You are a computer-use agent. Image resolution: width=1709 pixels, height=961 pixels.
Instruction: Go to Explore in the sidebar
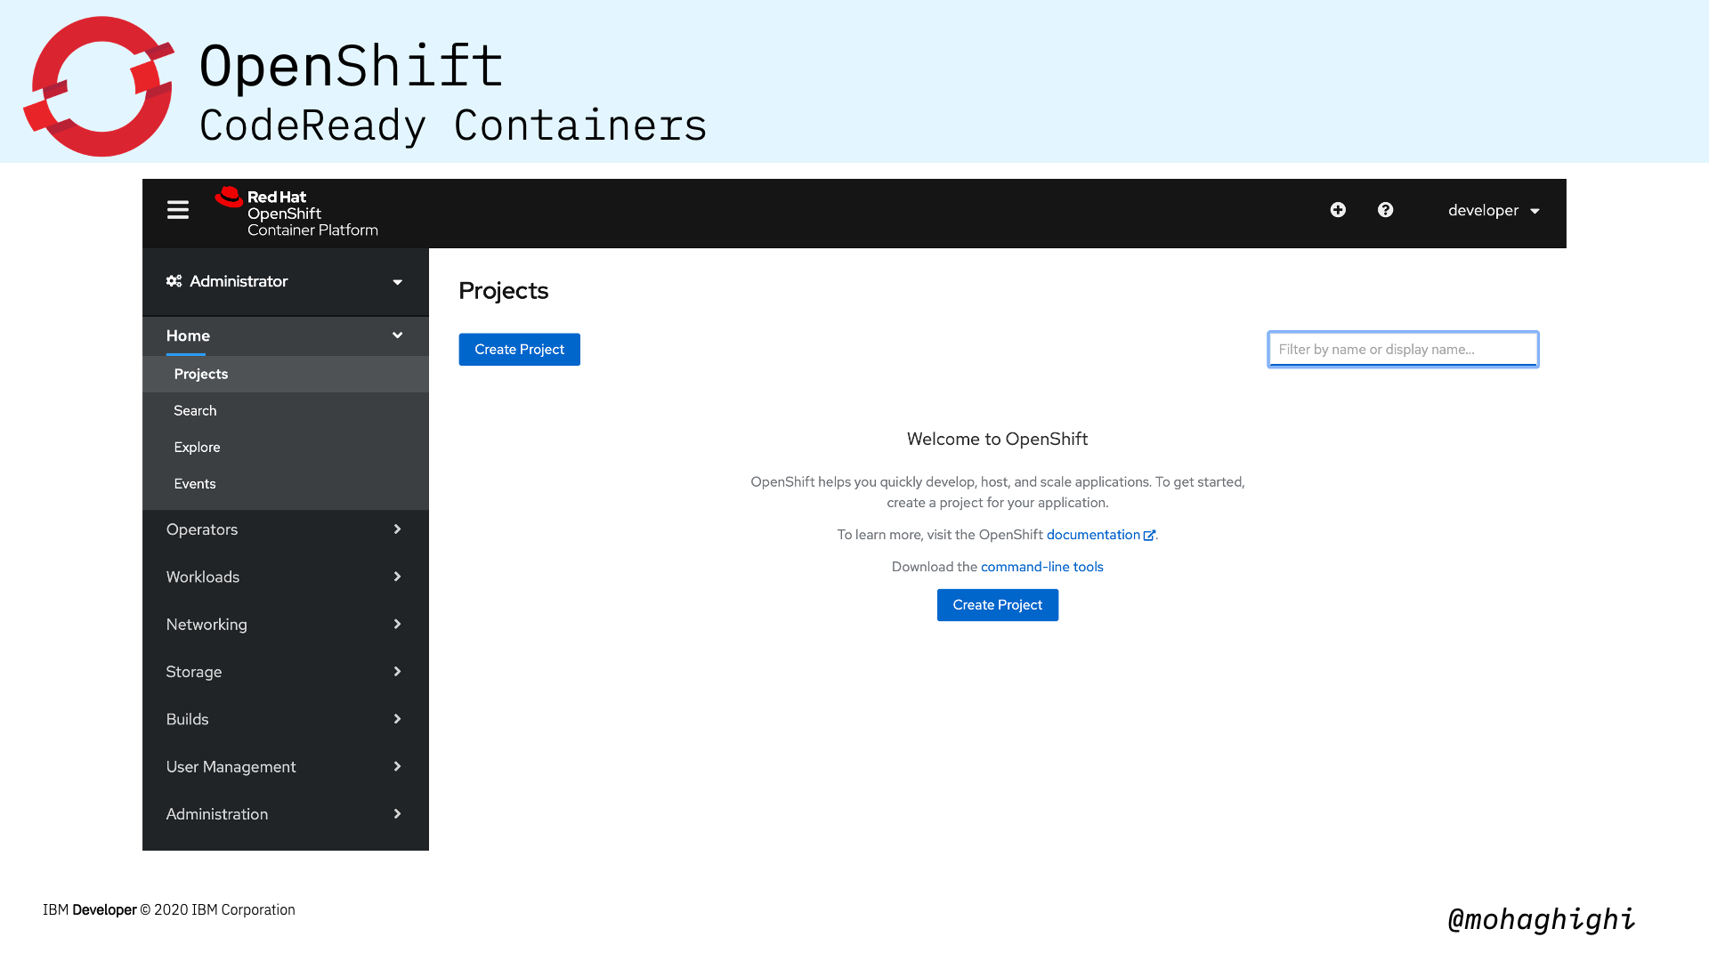pos(285,447)
